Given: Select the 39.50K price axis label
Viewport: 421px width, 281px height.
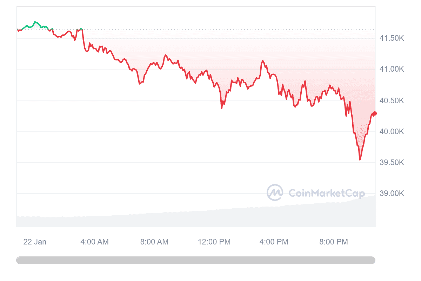Looking at the screenshot, I should click(392, 162).
